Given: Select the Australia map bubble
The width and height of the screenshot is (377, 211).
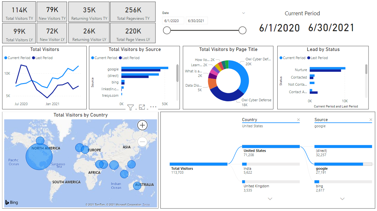Looking at the screenshot, I should [x=137, y=186].
